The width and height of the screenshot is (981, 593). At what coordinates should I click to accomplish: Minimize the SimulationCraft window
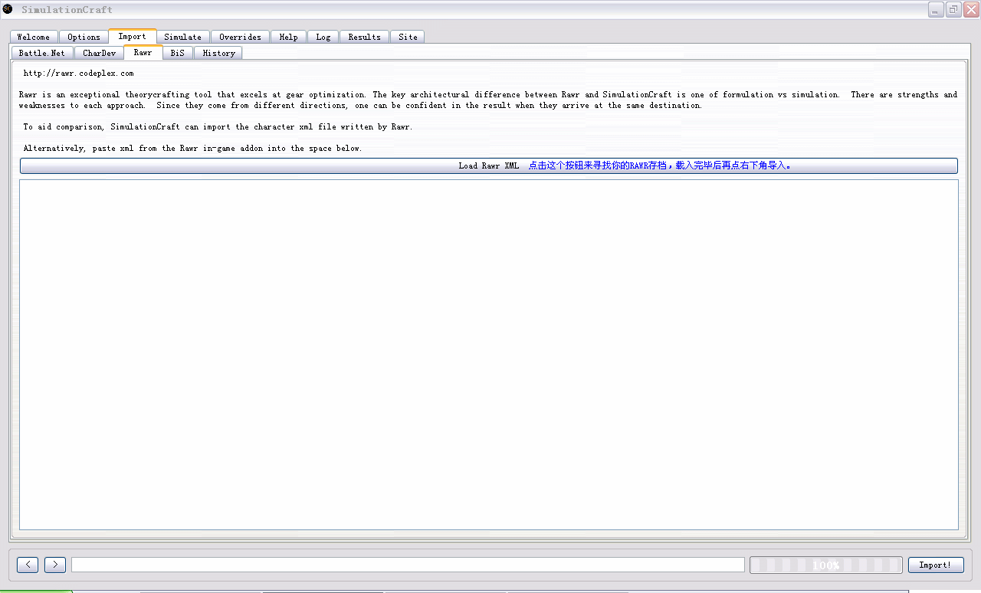(937, 9)
